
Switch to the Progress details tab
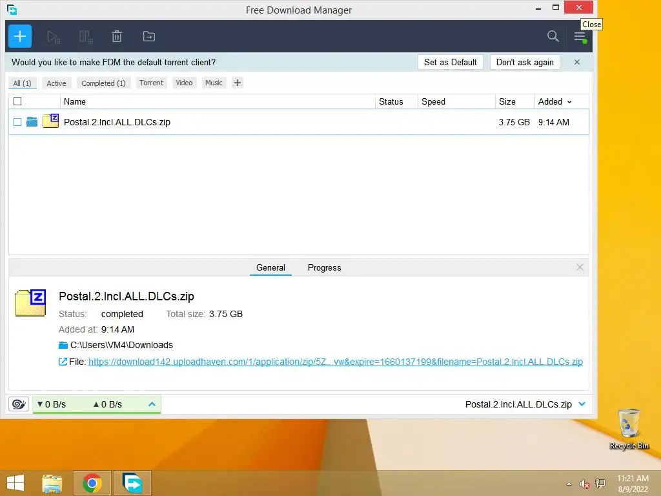324,268
